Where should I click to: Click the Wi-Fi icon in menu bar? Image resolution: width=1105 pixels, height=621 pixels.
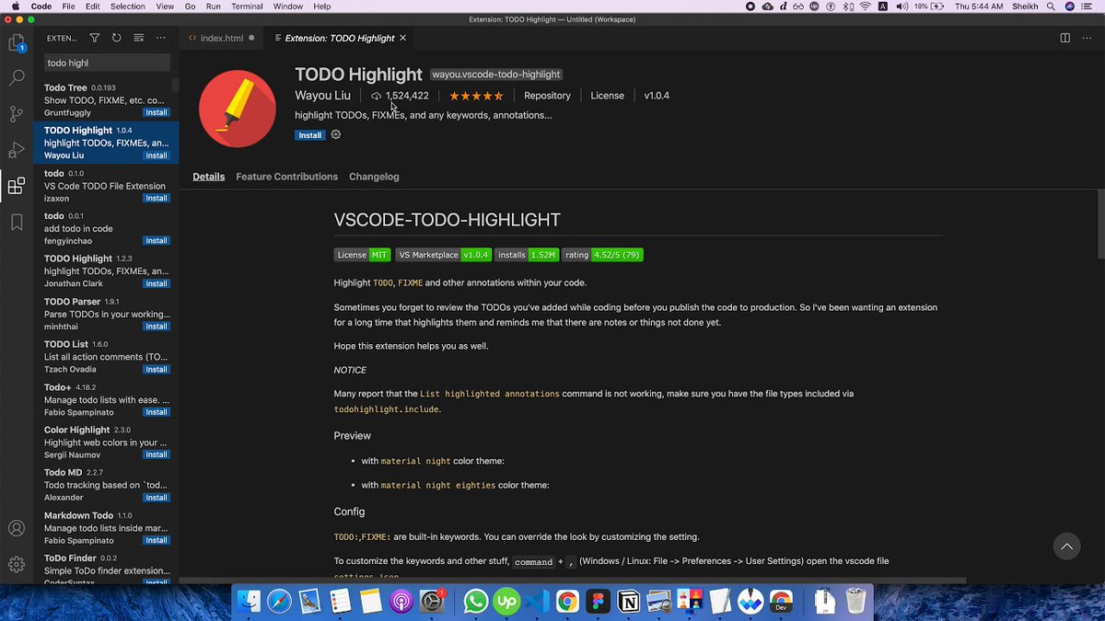(x=865, y=6)
